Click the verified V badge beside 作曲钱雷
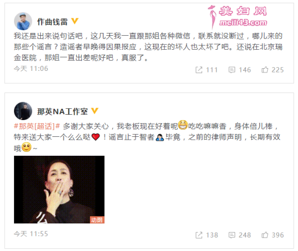Image resolution: width=298 pixels, height=251 pixels. click(75, 21)
